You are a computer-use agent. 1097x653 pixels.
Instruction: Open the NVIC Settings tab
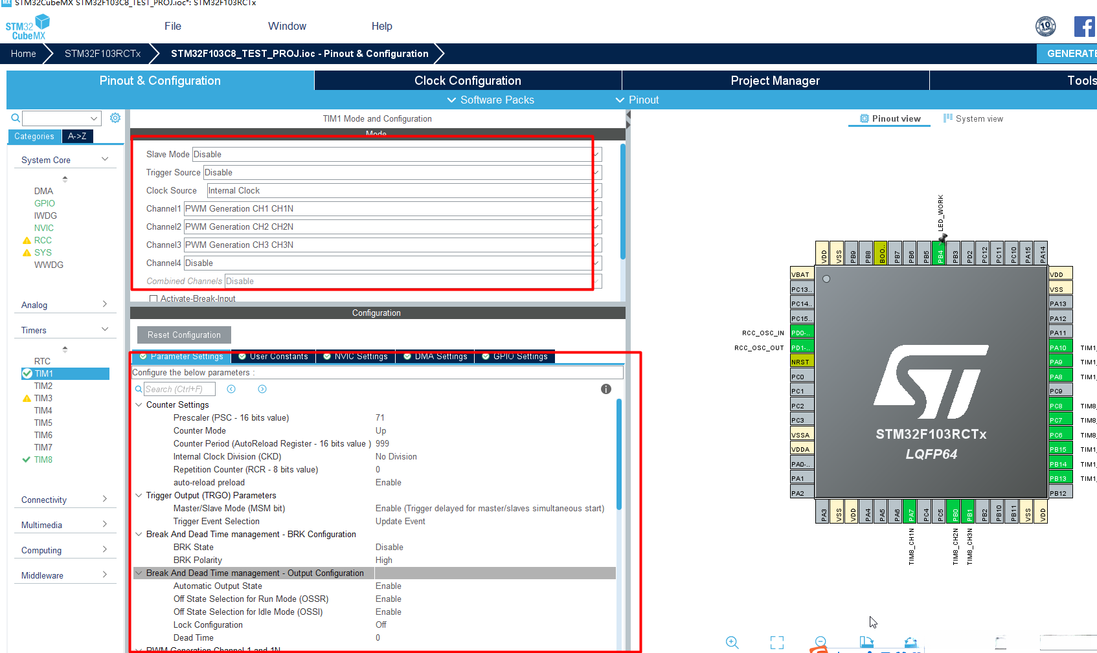(x=356, y=357)
